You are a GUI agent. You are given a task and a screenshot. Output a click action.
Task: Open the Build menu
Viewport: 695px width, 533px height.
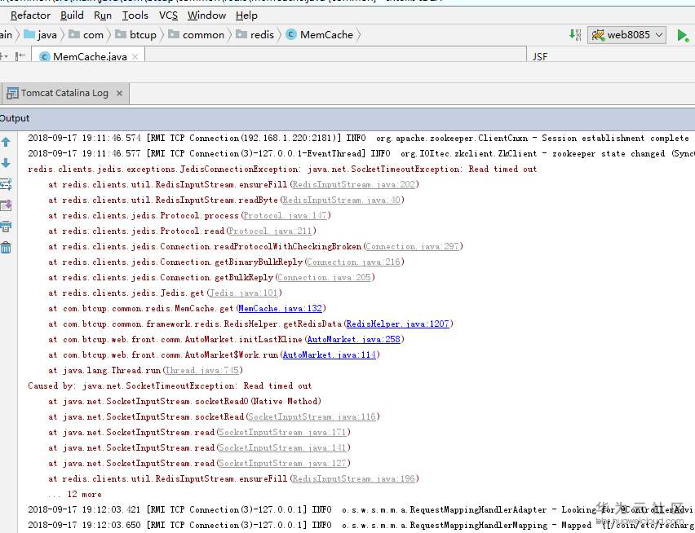coord(72,15)
